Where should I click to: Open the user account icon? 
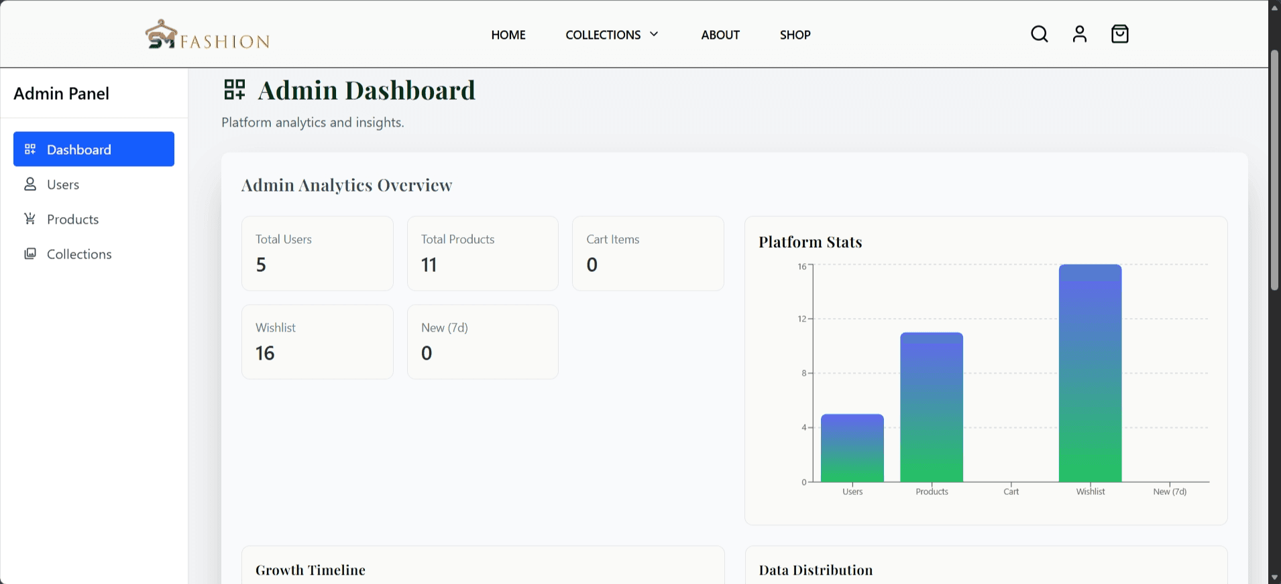[1080, 34]
